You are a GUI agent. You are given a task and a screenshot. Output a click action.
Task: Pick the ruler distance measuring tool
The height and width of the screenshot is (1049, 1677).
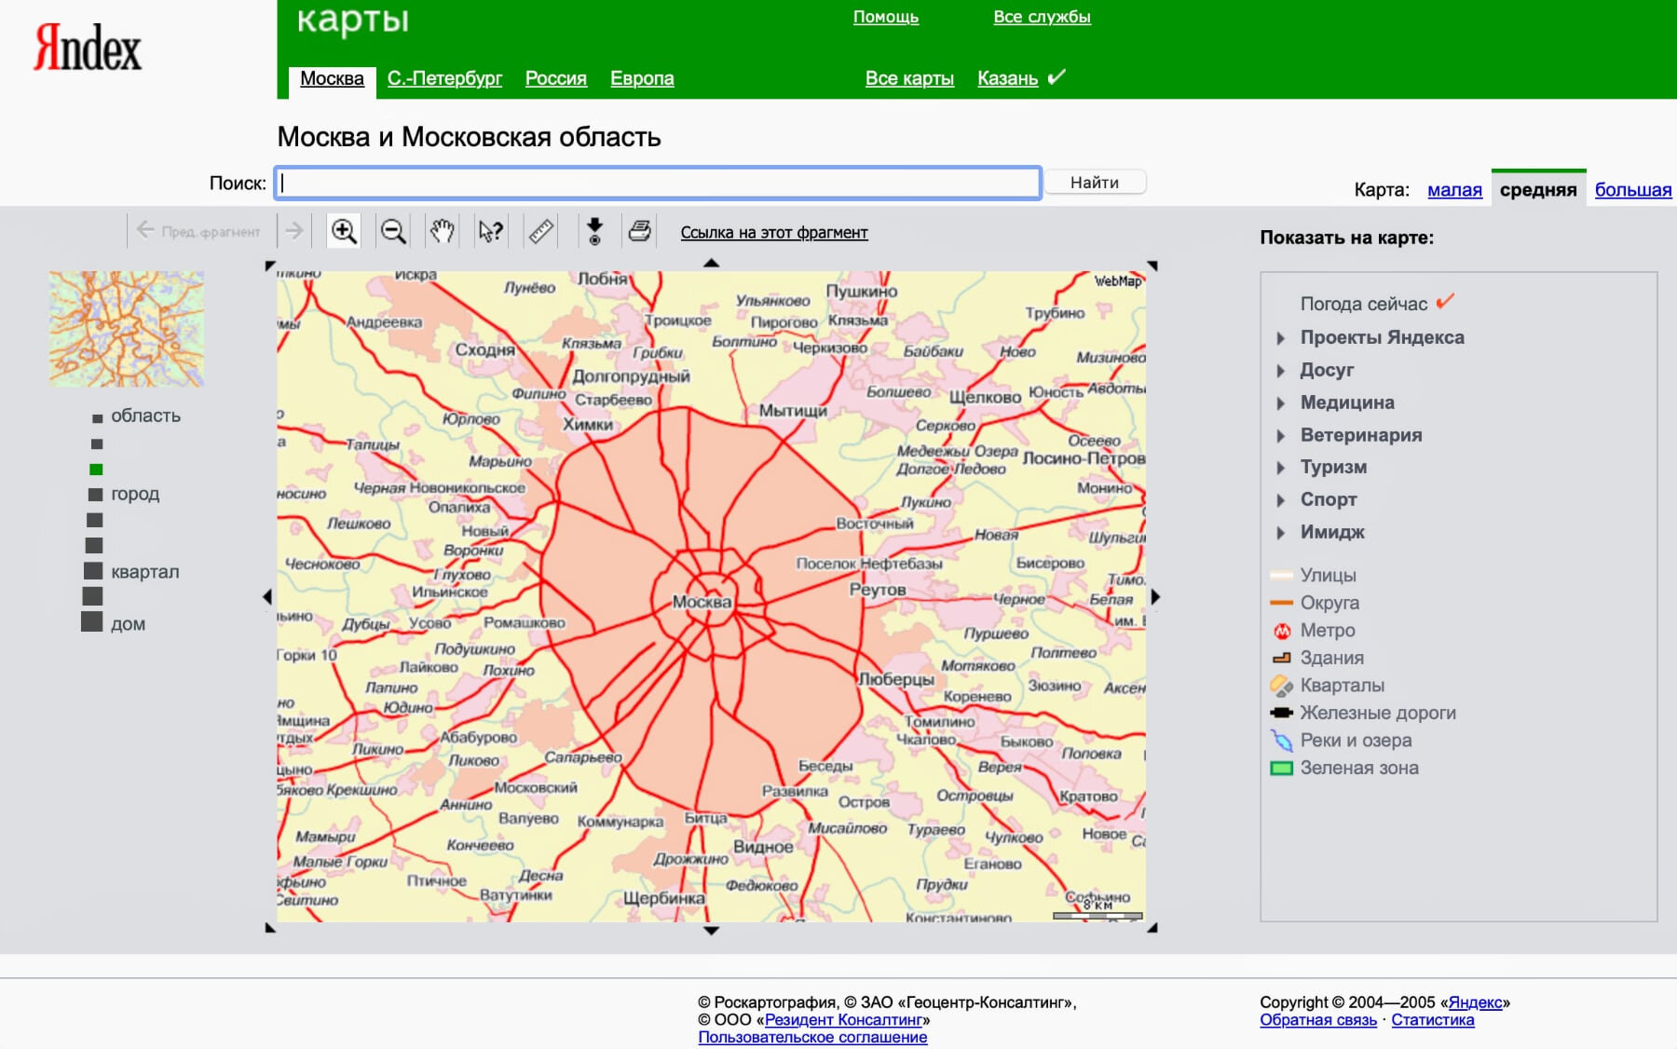pyautogui.click(x=540, y=231)
